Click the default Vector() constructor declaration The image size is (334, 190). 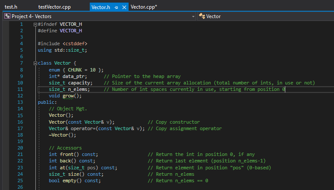[x=61, y=115]
